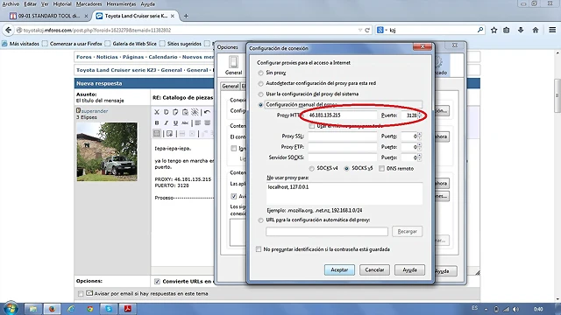Open the Editar menu
The width and height of the screenshot is (561, 315).
(x=30, y=4)
